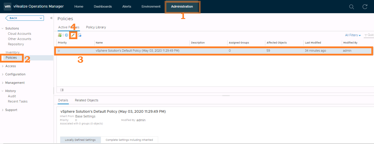Click the '34 minutes ago' cell
This screenshot has width=374, height=144.
(316, 51)
